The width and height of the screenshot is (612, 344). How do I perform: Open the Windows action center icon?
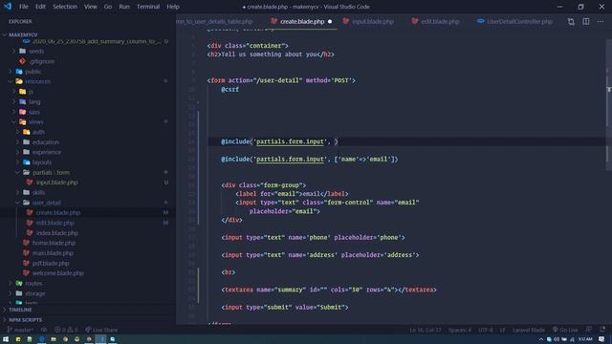point(601,339)
